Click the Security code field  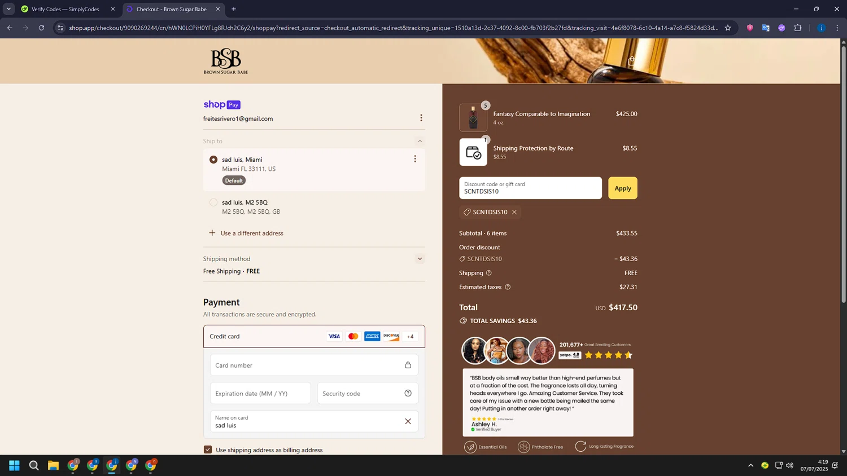(368, 393)
